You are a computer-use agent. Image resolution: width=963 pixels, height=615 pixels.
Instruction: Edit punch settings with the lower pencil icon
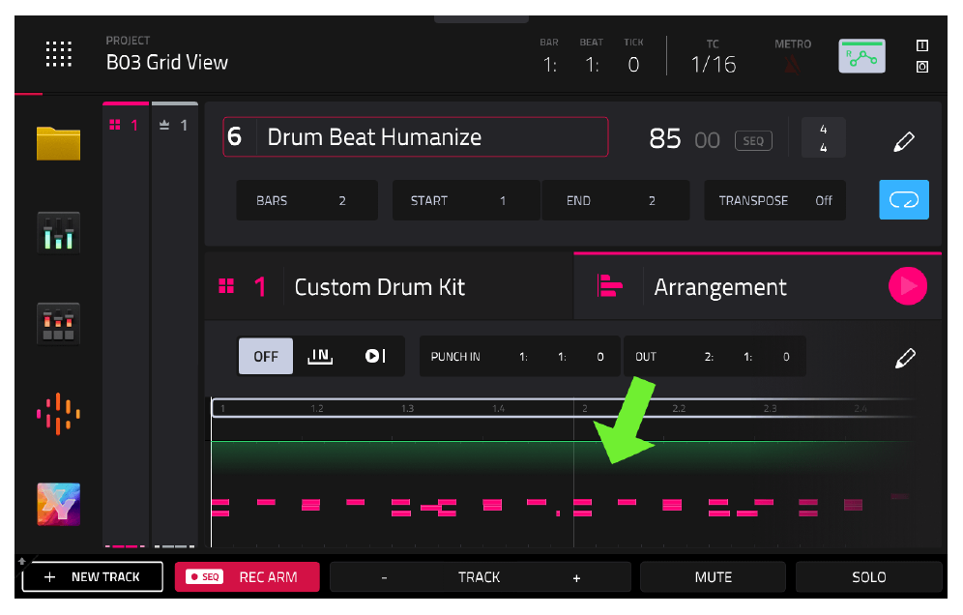coord(905,358)
